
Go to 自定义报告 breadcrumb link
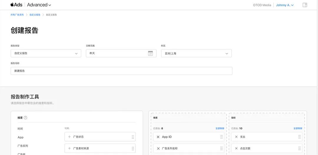(35, 15)
